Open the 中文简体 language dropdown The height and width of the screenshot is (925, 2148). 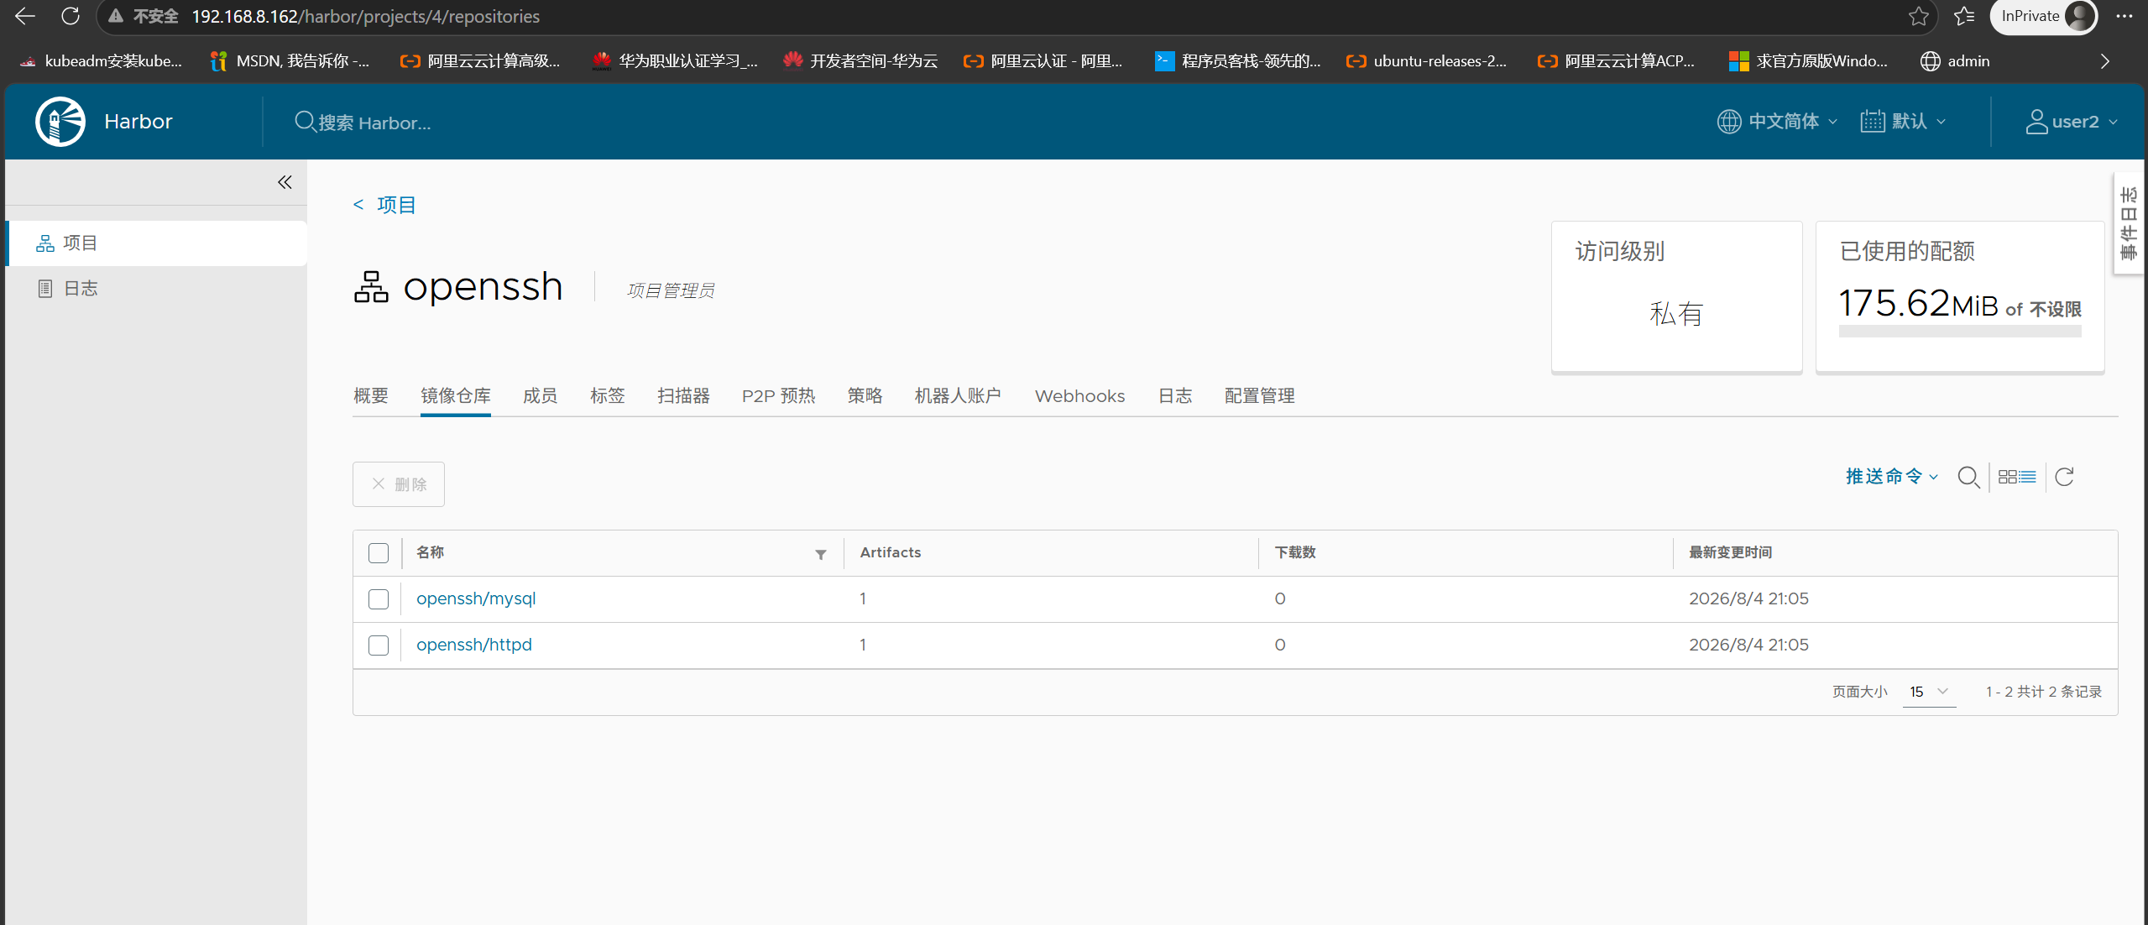[1777, 122]
